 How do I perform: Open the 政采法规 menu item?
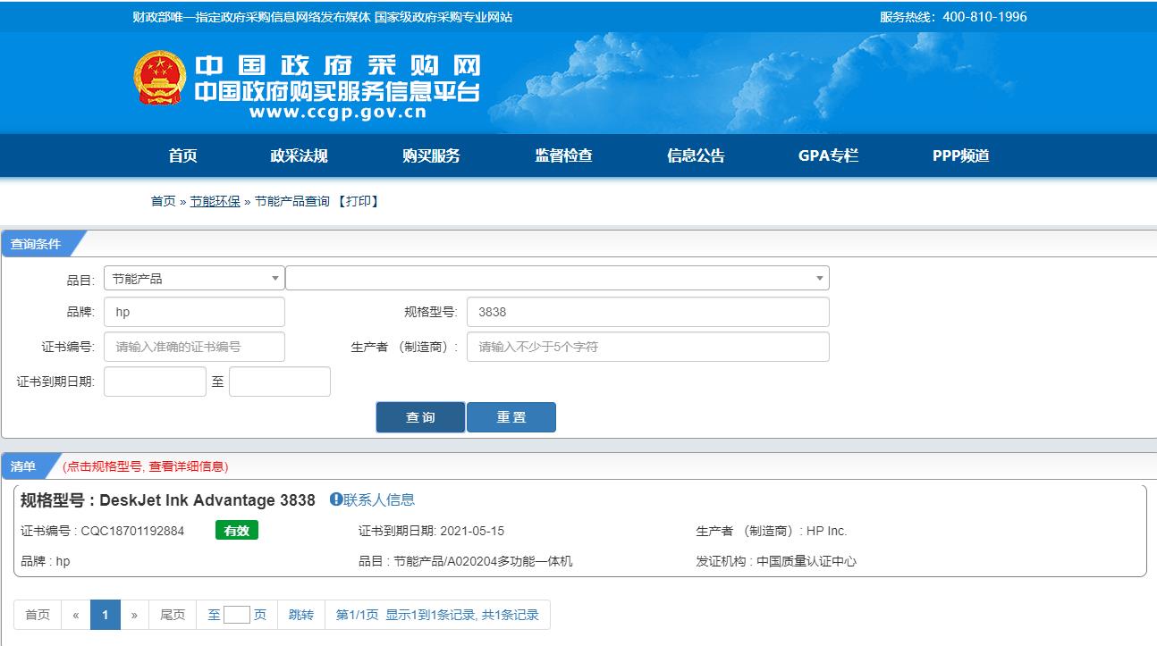[299, 155]
